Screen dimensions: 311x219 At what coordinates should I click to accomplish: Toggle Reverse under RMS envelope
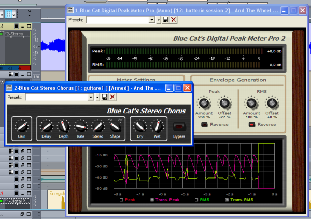252,125
